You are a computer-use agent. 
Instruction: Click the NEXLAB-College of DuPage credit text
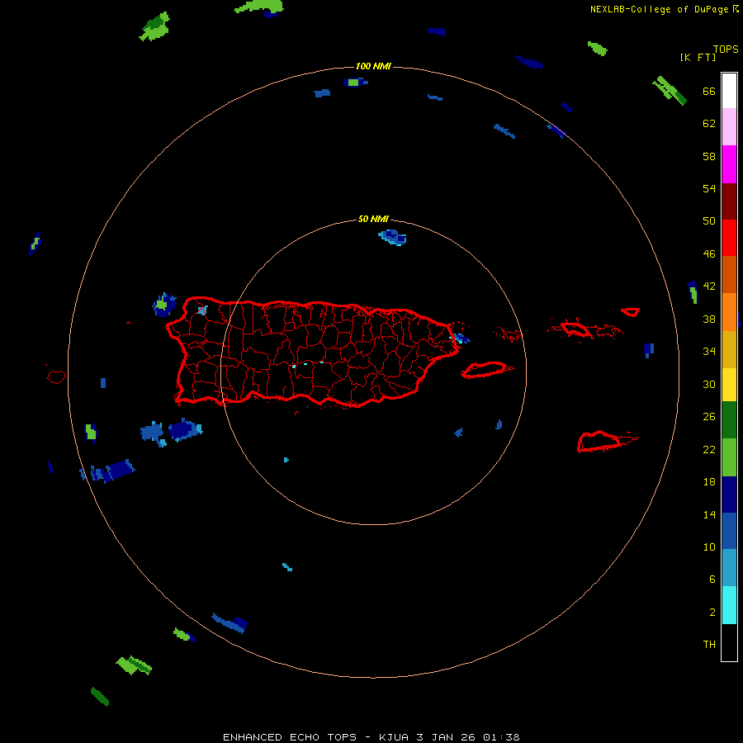(x=659, y=9)
